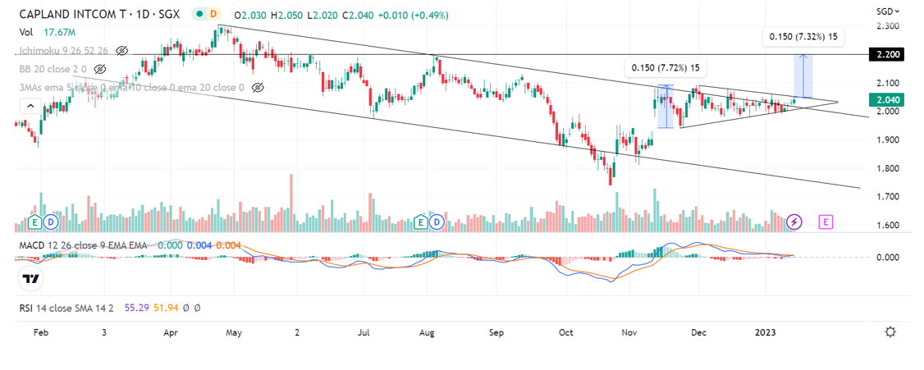This screenshot has width=924, height=370.
Task: Open the earnings E marker near February
Action: [34, 222]
